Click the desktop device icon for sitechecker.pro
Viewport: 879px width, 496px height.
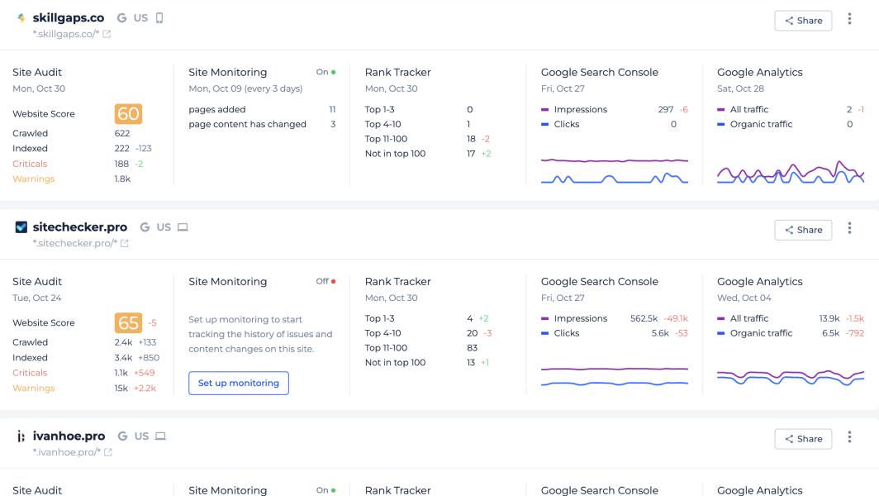[183, 227]
